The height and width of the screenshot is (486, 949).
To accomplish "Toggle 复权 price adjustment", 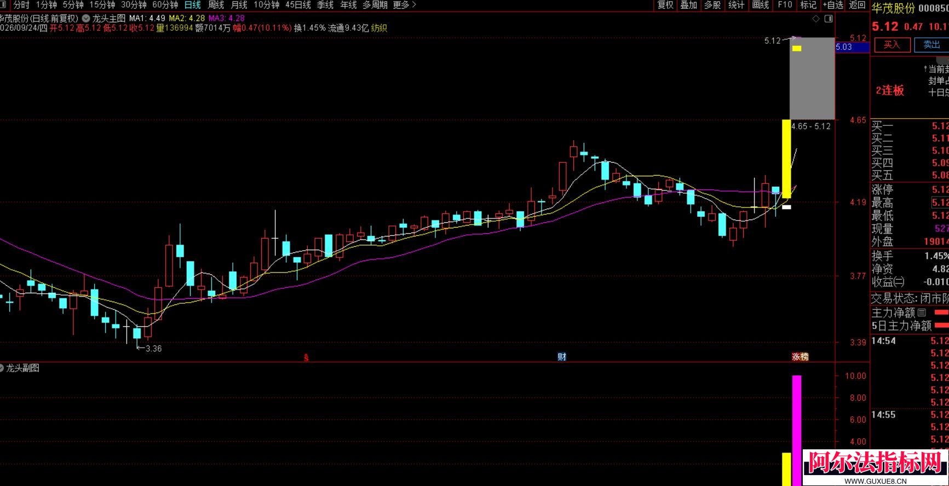I will [x=665, y=5].
